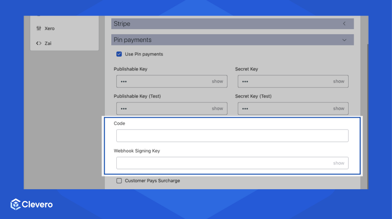Screen dimensions: 392x219
Task: Expand the Stripe section chevron
Action: [344, 24]
